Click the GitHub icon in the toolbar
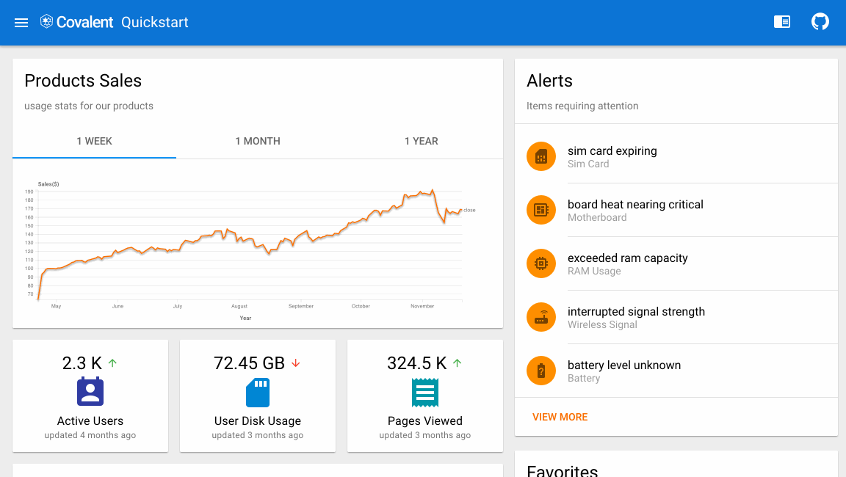The height and width of the screenshot is (477, 846). (820, 22)
